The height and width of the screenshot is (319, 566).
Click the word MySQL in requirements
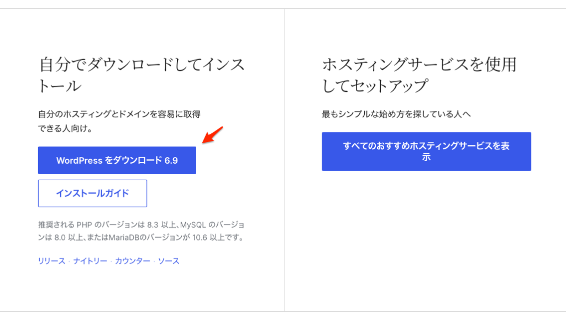click(x=192, y=226)
